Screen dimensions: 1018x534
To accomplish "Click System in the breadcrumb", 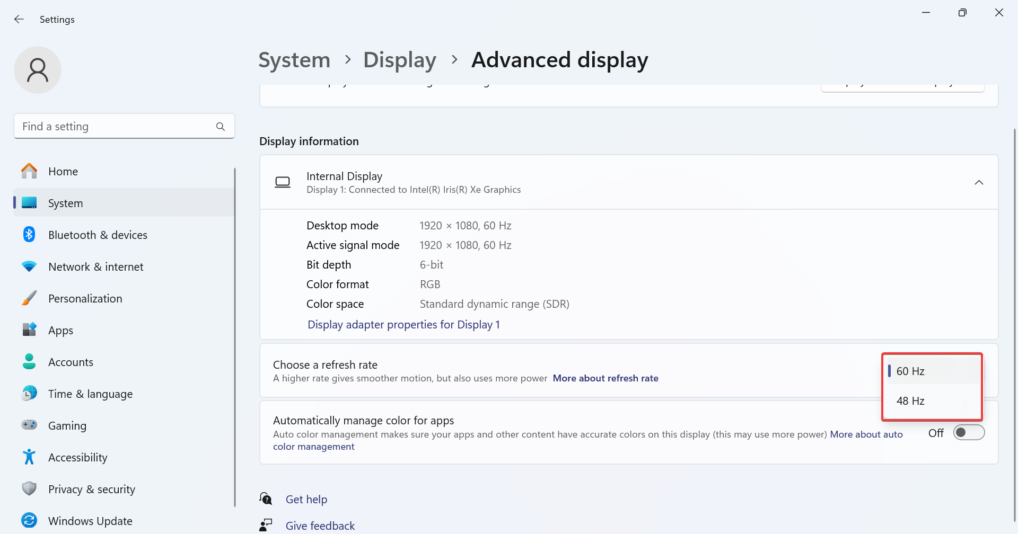I will (x=294, y=60).
